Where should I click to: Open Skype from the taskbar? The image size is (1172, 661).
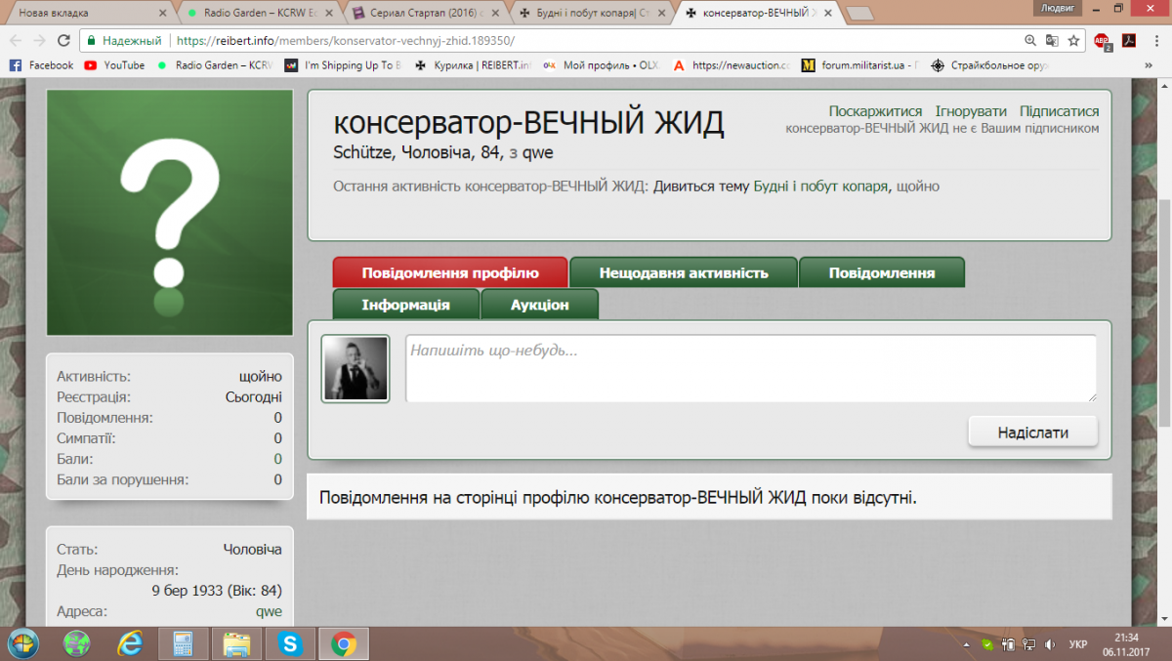click(x=289, y=643)
